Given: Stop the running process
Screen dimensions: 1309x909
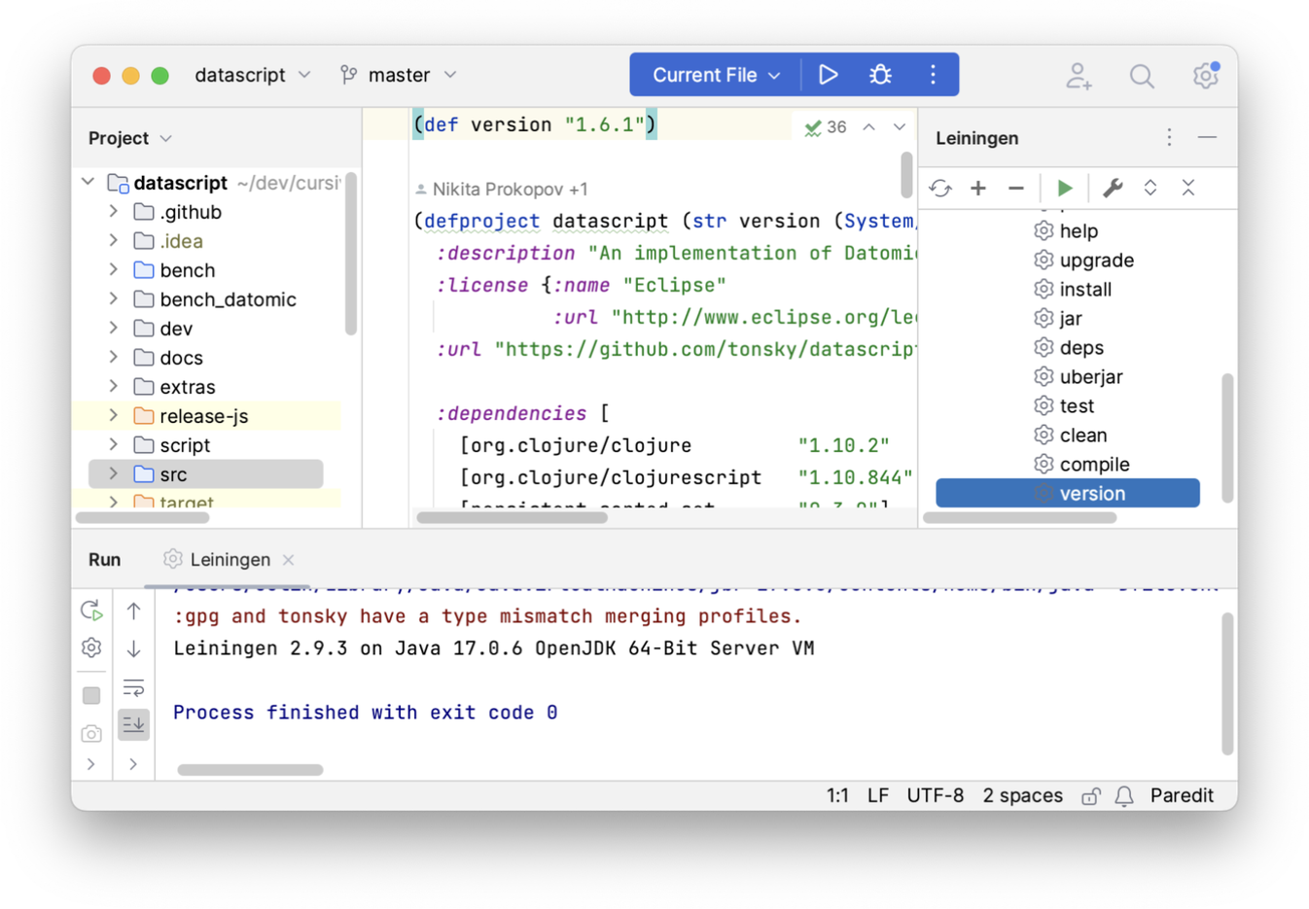Looking at the screenshot, I should (91, 696).
